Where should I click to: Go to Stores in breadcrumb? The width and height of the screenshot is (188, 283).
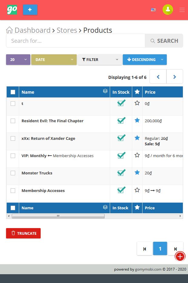tap(67, 30)
